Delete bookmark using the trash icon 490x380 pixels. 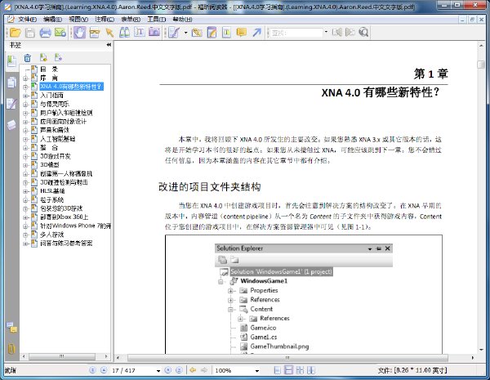28,58
